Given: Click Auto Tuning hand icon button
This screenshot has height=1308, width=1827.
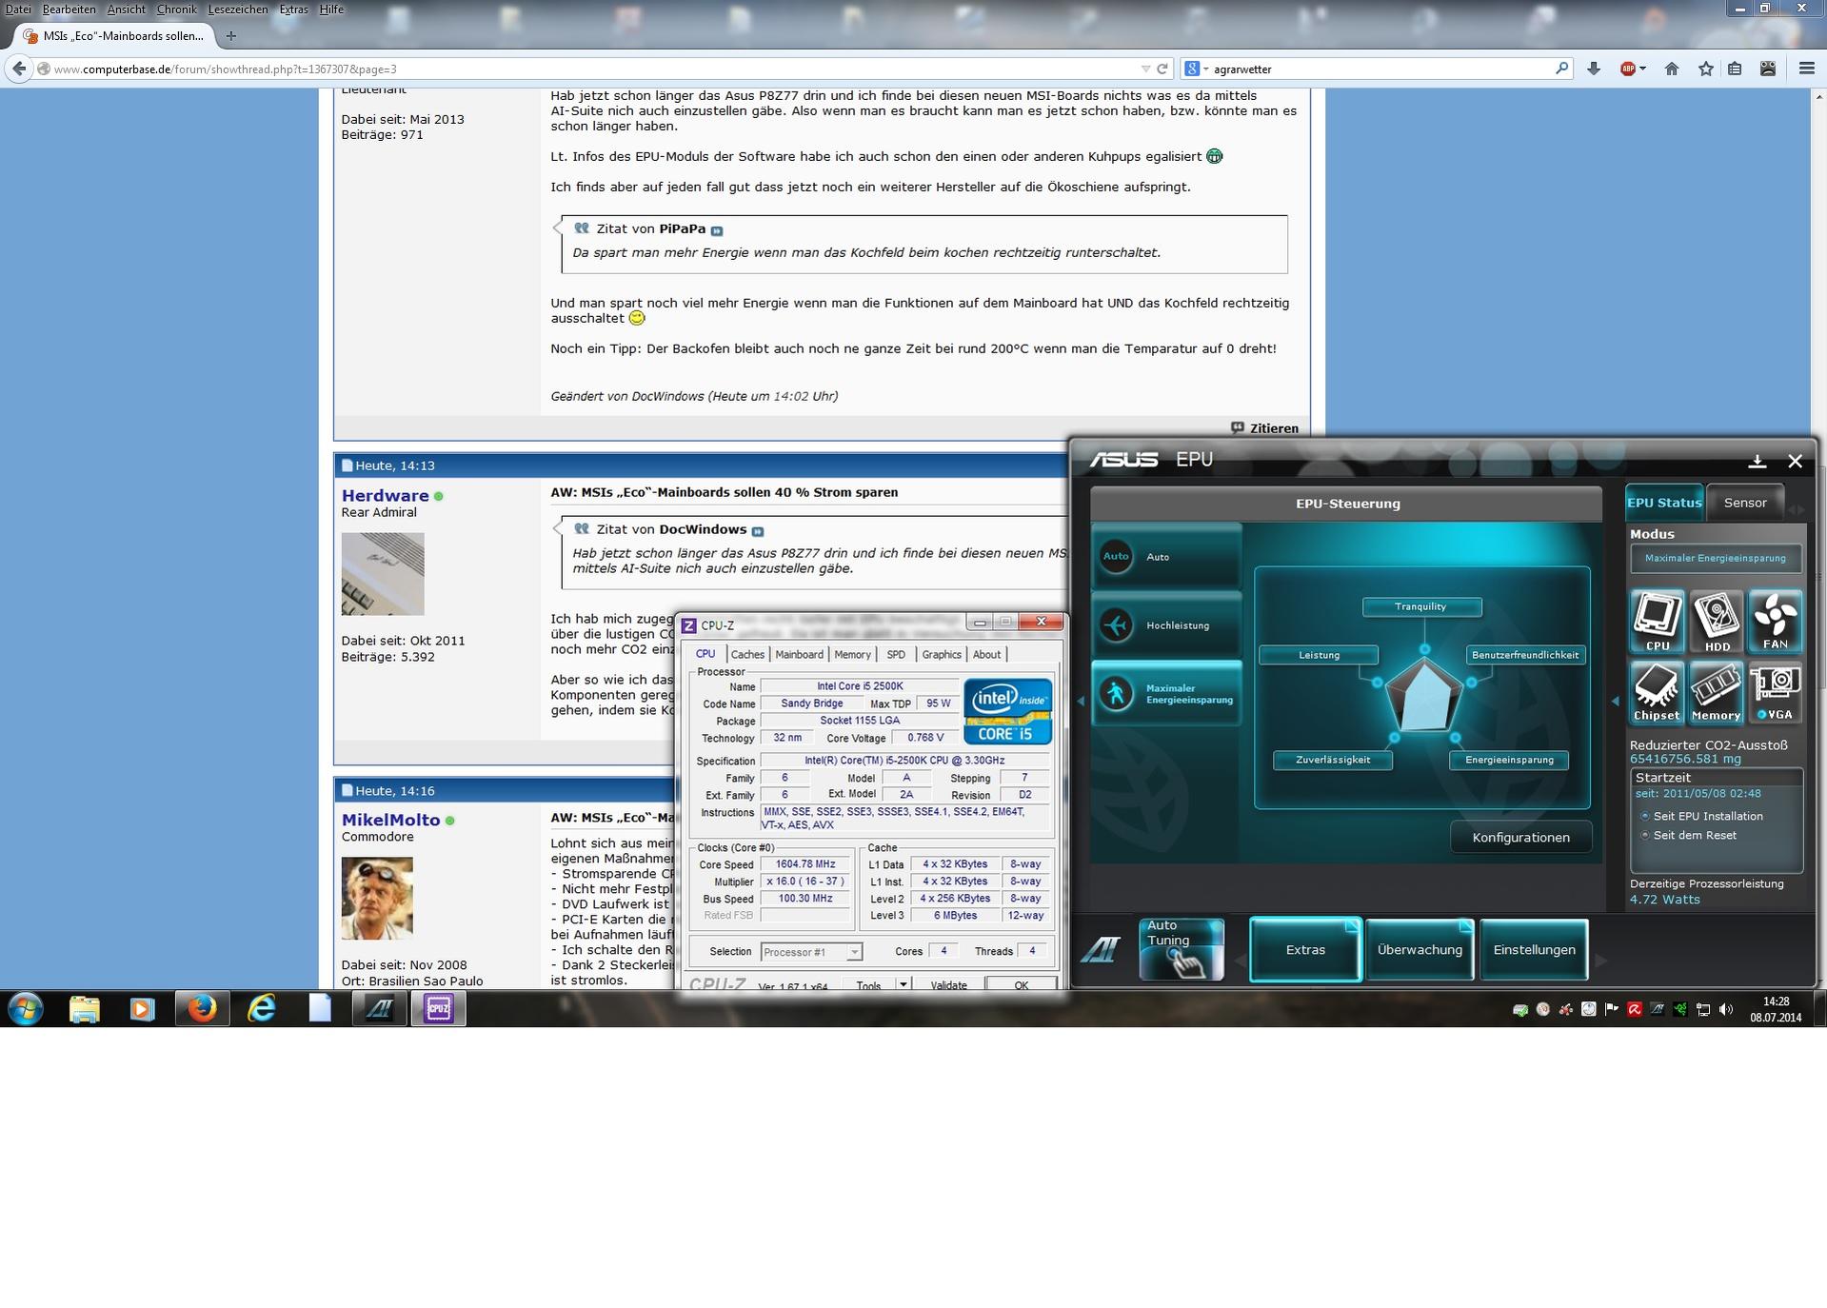Looking at the screenshot, I should click(x=1182, y=949).
